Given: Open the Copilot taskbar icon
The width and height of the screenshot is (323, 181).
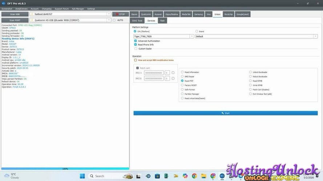Looking at the screenshot, I should 185,176.
